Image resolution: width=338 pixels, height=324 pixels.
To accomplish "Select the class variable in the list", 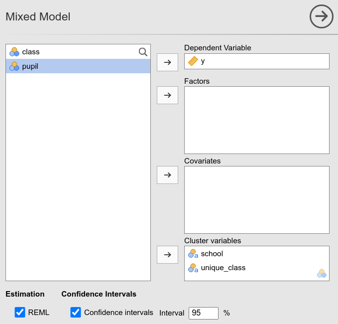I will (78, 52).
